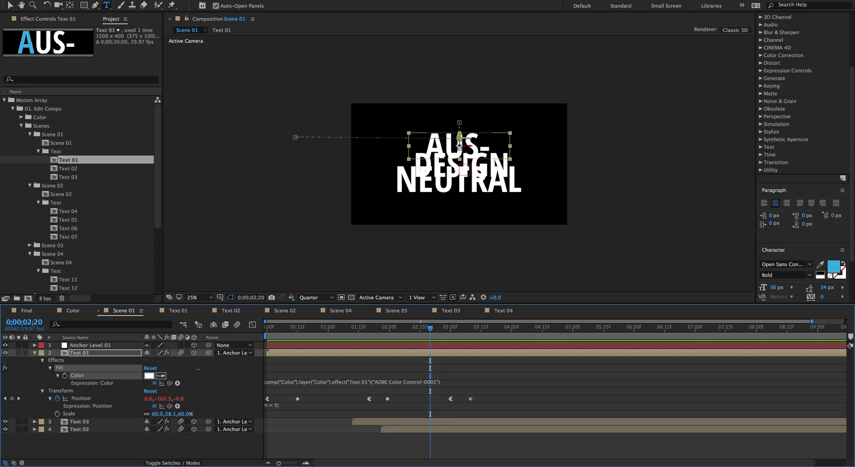
Task: Hide the Text 01 layer in timeline
Action: (5, 353)
